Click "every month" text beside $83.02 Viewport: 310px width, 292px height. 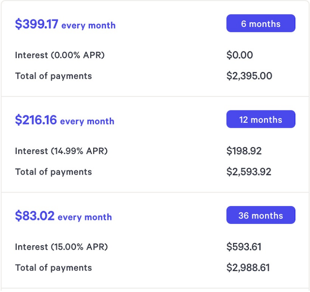85,217
